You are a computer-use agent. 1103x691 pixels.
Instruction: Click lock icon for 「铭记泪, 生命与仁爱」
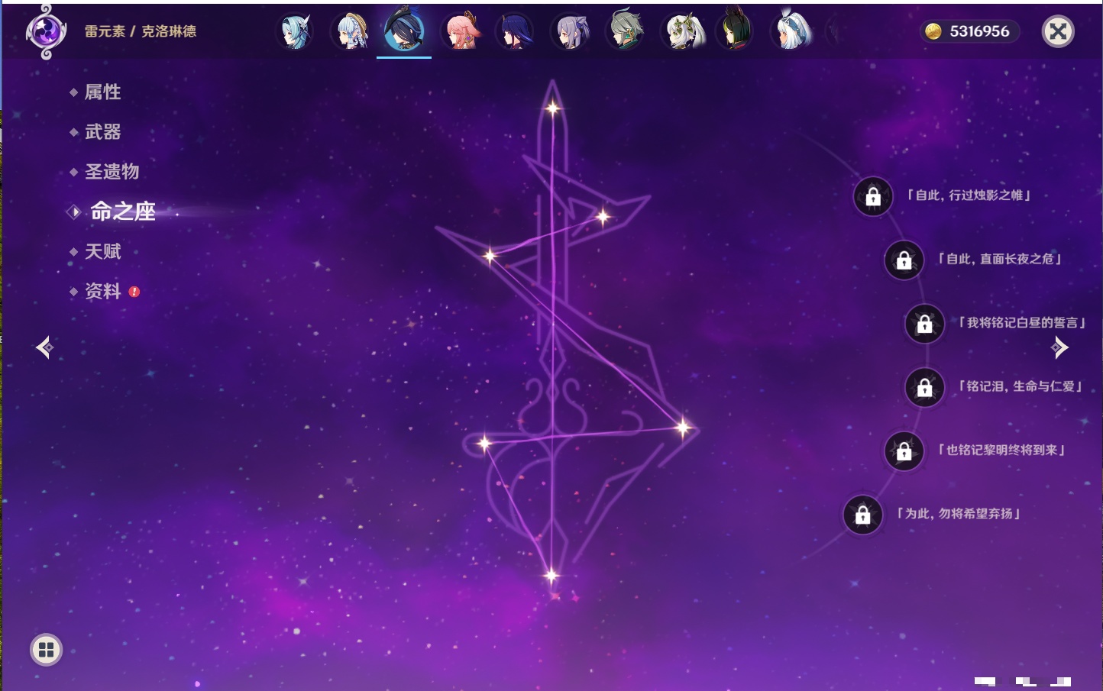click(924, 388)
